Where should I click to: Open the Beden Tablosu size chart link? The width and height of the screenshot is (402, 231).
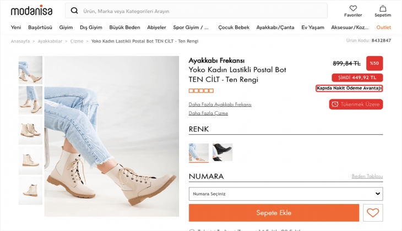pyautogui.click(x=367, y=177)
